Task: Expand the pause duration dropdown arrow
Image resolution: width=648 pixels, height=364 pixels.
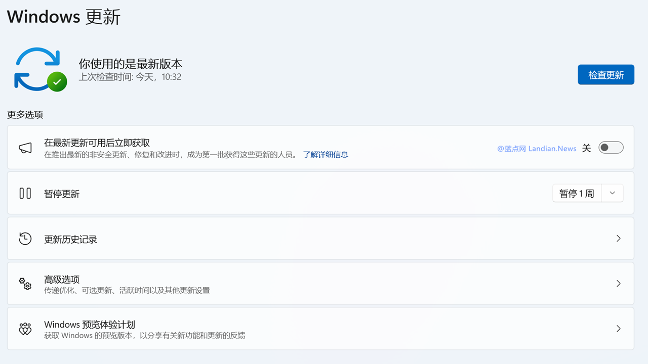Action: [613, 193]
